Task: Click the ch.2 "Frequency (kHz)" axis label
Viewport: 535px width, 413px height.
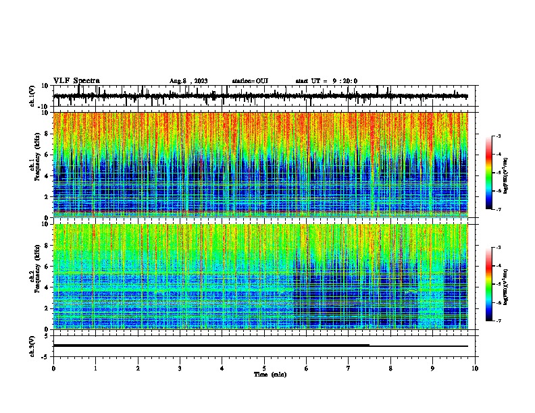Action: click(37, 269)
